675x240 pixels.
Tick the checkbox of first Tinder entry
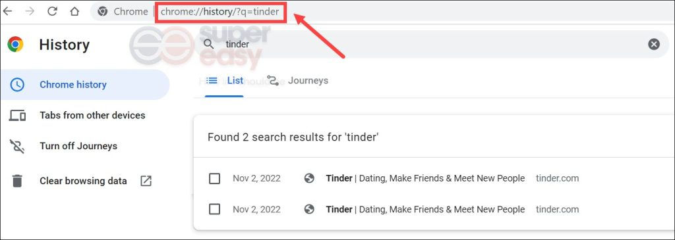(214, 178)
